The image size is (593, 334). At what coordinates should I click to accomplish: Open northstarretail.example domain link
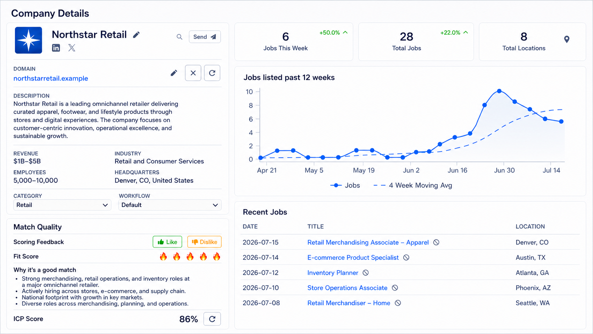tap(51, 78)
